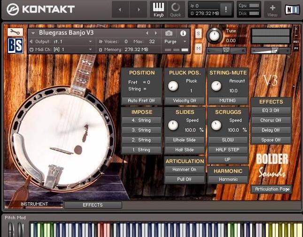The height and width of the screenshot is (237, 303).
Task: Expand instrument menu arrow left of Bluegrass Banjo V3
Action: pyautogui.click(x=33, y=33)
